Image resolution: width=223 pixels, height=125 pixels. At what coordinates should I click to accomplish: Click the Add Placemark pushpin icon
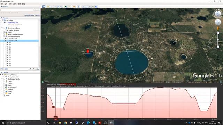coord(48,7)
